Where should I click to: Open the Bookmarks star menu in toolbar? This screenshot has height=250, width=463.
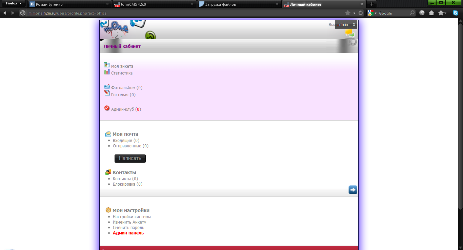442,13
